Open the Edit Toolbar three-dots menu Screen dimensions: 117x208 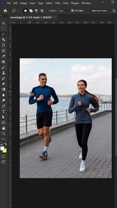(x=3, y=139)
